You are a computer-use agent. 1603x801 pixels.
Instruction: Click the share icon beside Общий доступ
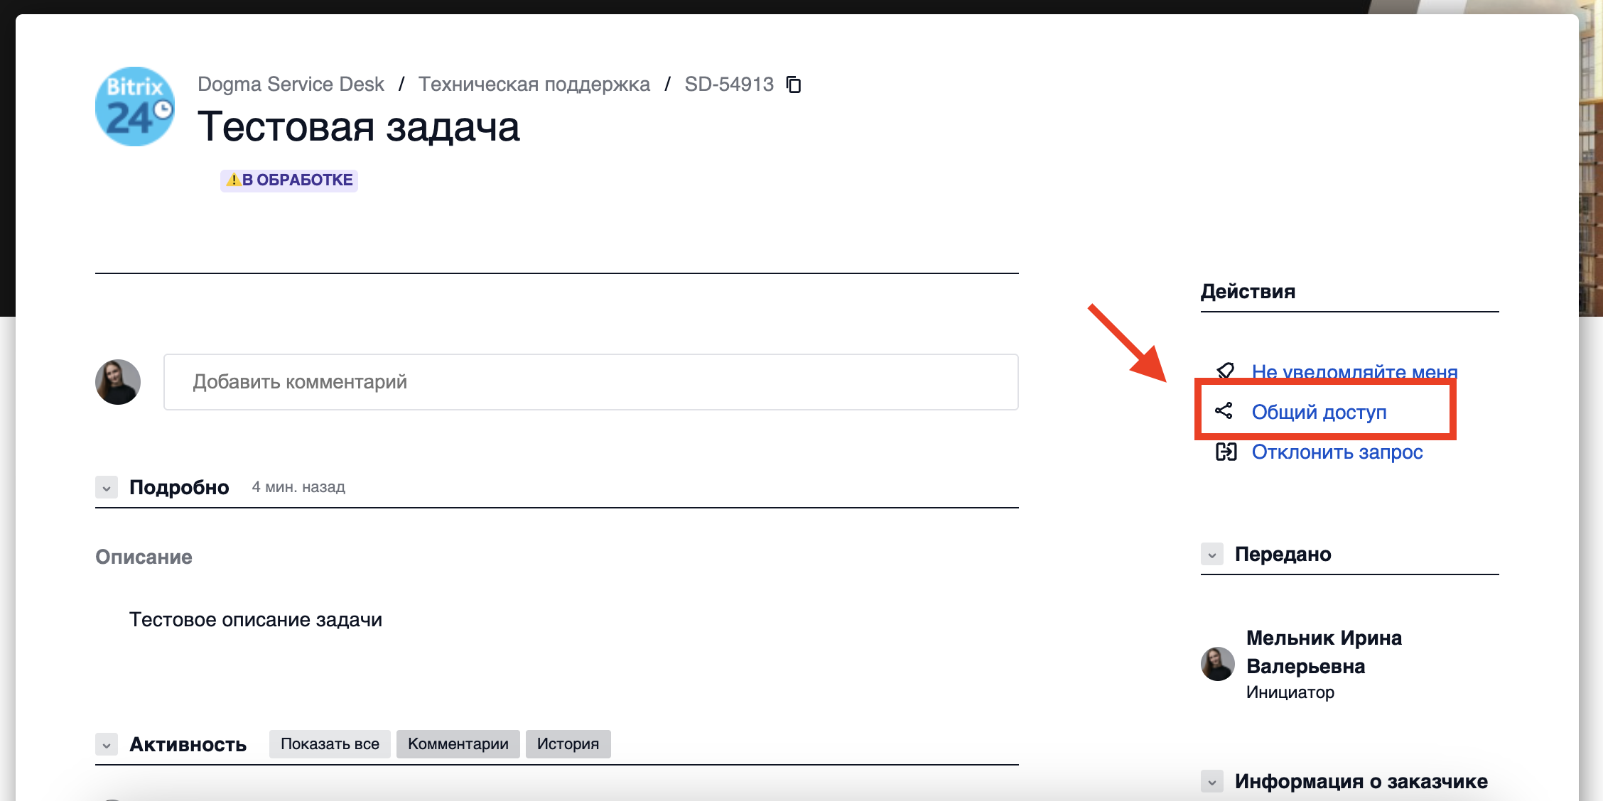tap(1224, 411)
